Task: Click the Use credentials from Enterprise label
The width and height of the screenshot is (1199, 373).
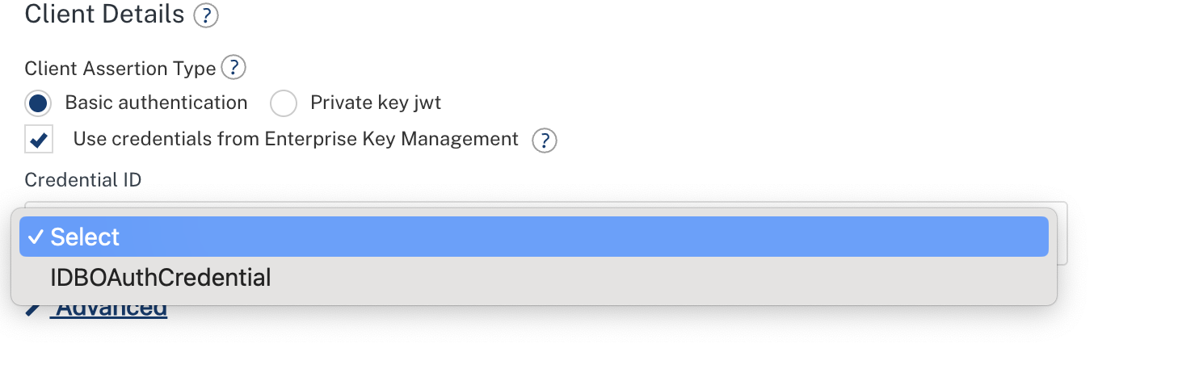Action: click(296, 139)
